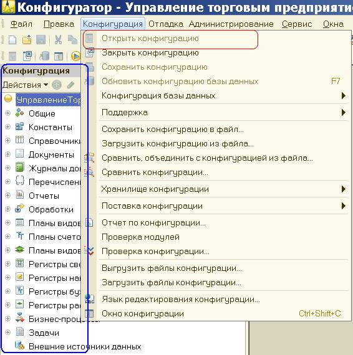
Task: Open the Сервис menu
Action: pos(297,24)
